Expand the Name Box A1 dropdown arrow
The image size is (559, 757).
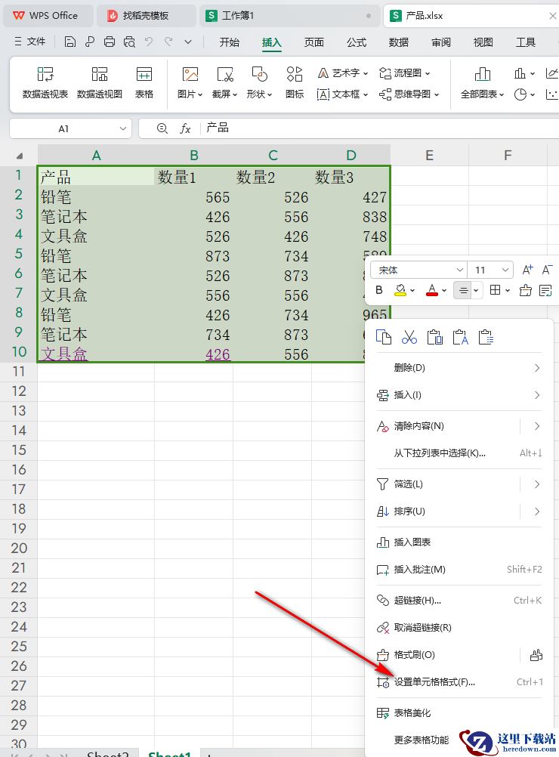[x=122, y=128]
